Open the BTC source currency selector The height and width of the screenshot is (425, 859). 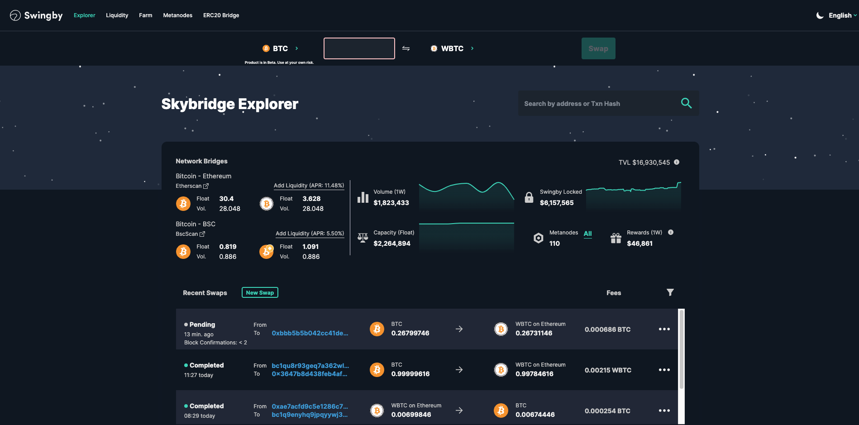point(280,48)
